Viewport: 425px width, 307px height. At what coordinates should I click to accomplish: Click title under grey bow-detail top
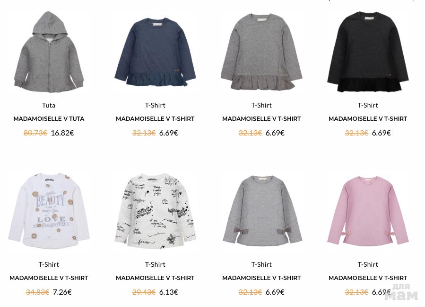[x=261, y=278]
